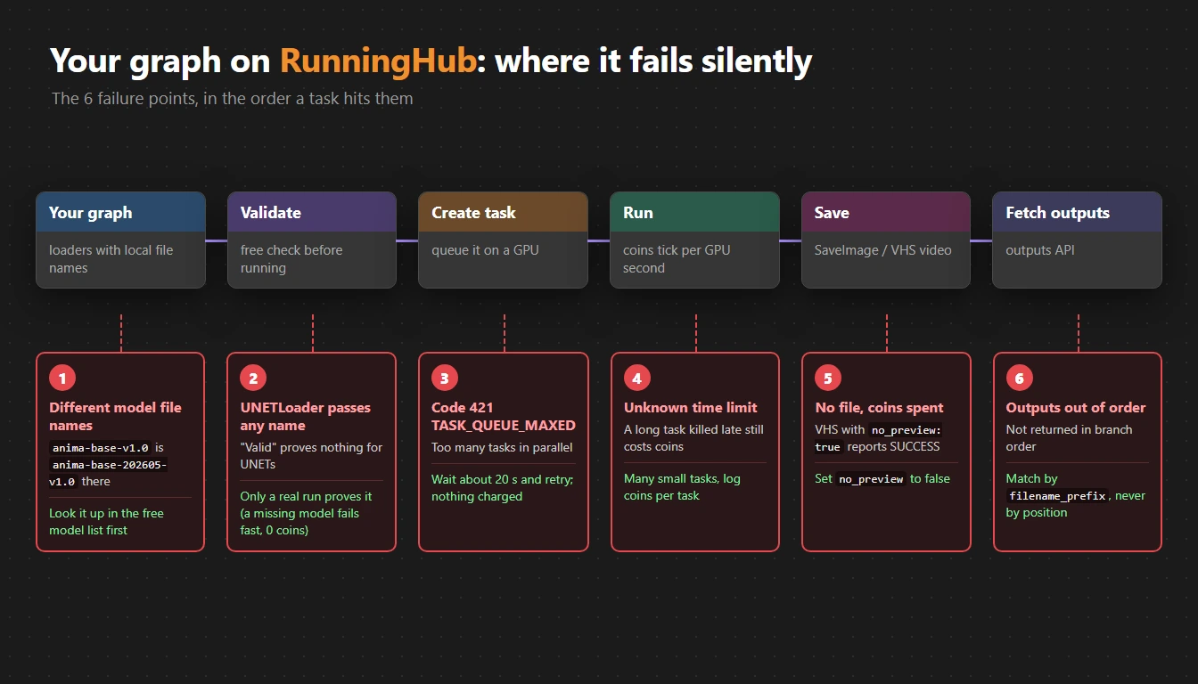Select "Wait about 20 s and retry; nothing charged"

[x=502, y=487]
